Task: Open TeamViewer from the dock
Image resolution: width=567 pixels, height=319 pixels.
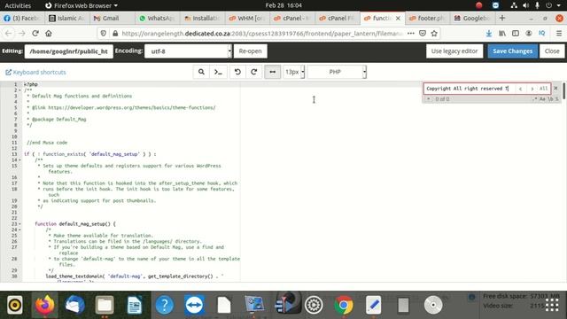Action: (x=194, y=305)
